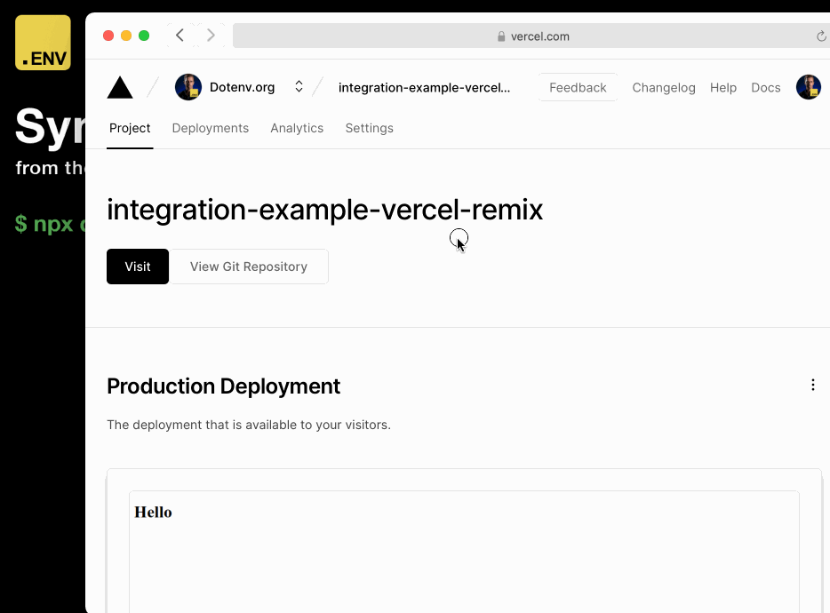Viewport: 830px width, 613px height.
Task: Click the Dotenv.org team avatar
Action: point(188,87)
